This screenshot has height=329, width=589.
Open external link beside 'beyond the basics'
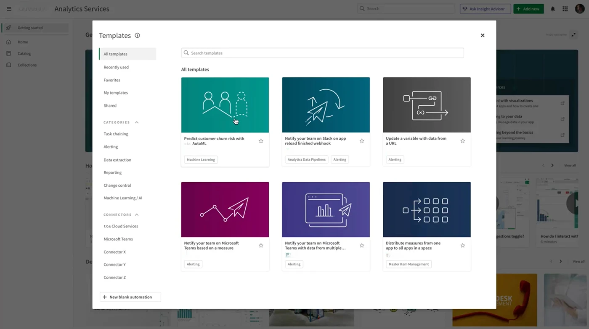pos(562,135)
